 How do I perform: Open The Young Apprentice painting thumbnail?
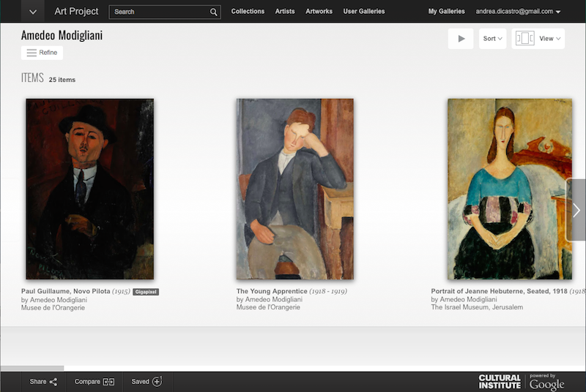(x=295, y=189)
